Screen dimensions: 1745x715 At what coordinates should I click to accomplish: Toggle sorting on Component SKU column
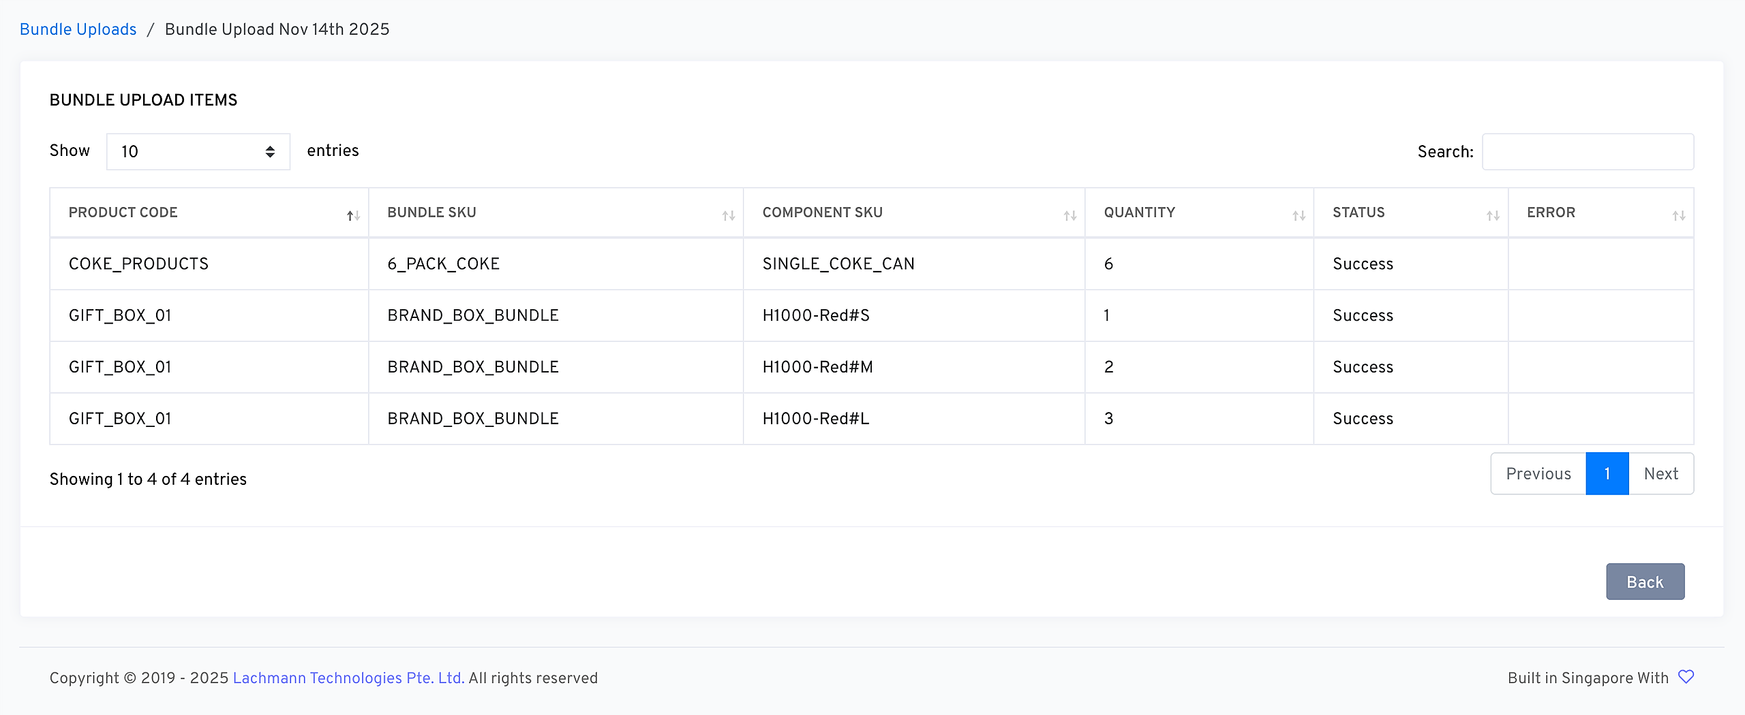[x=1069, y=215]
